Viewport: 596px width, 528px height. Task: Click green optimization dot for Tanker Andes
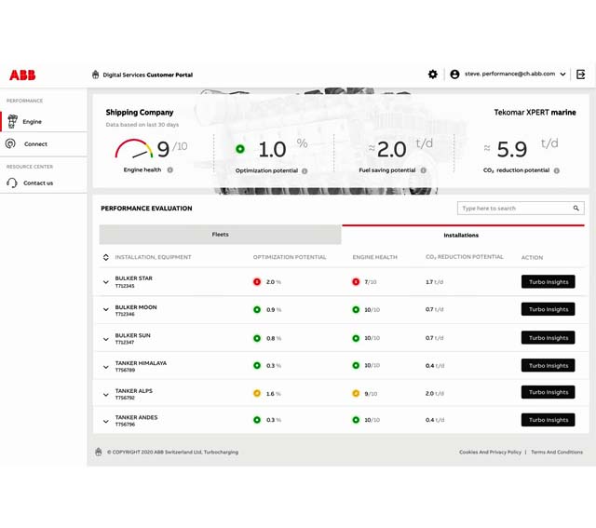pyautogui.click(x=257, y=420)
